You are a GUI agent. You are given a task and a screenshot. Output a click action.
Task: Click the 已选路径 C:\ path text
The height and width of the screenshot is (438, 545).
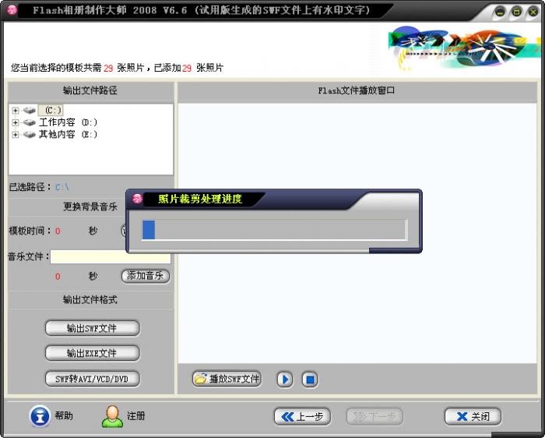(62, 188)
